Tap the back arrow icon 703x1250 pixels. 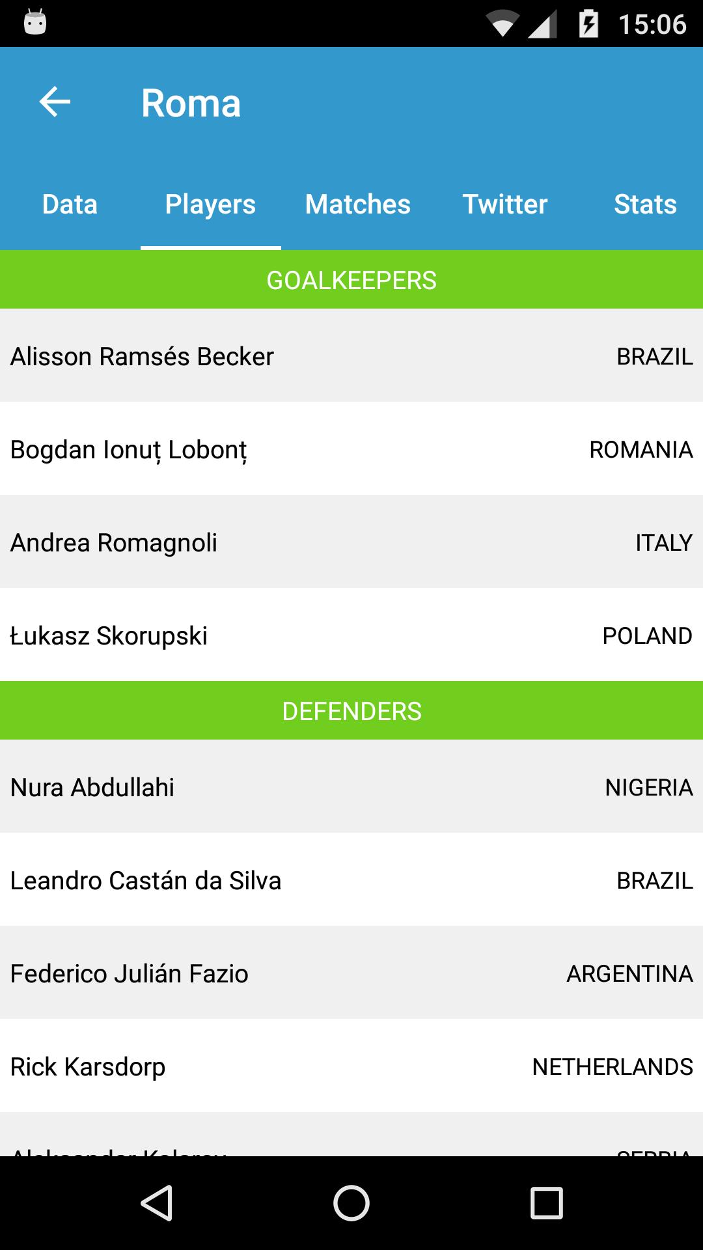click(x=55, y=102)
